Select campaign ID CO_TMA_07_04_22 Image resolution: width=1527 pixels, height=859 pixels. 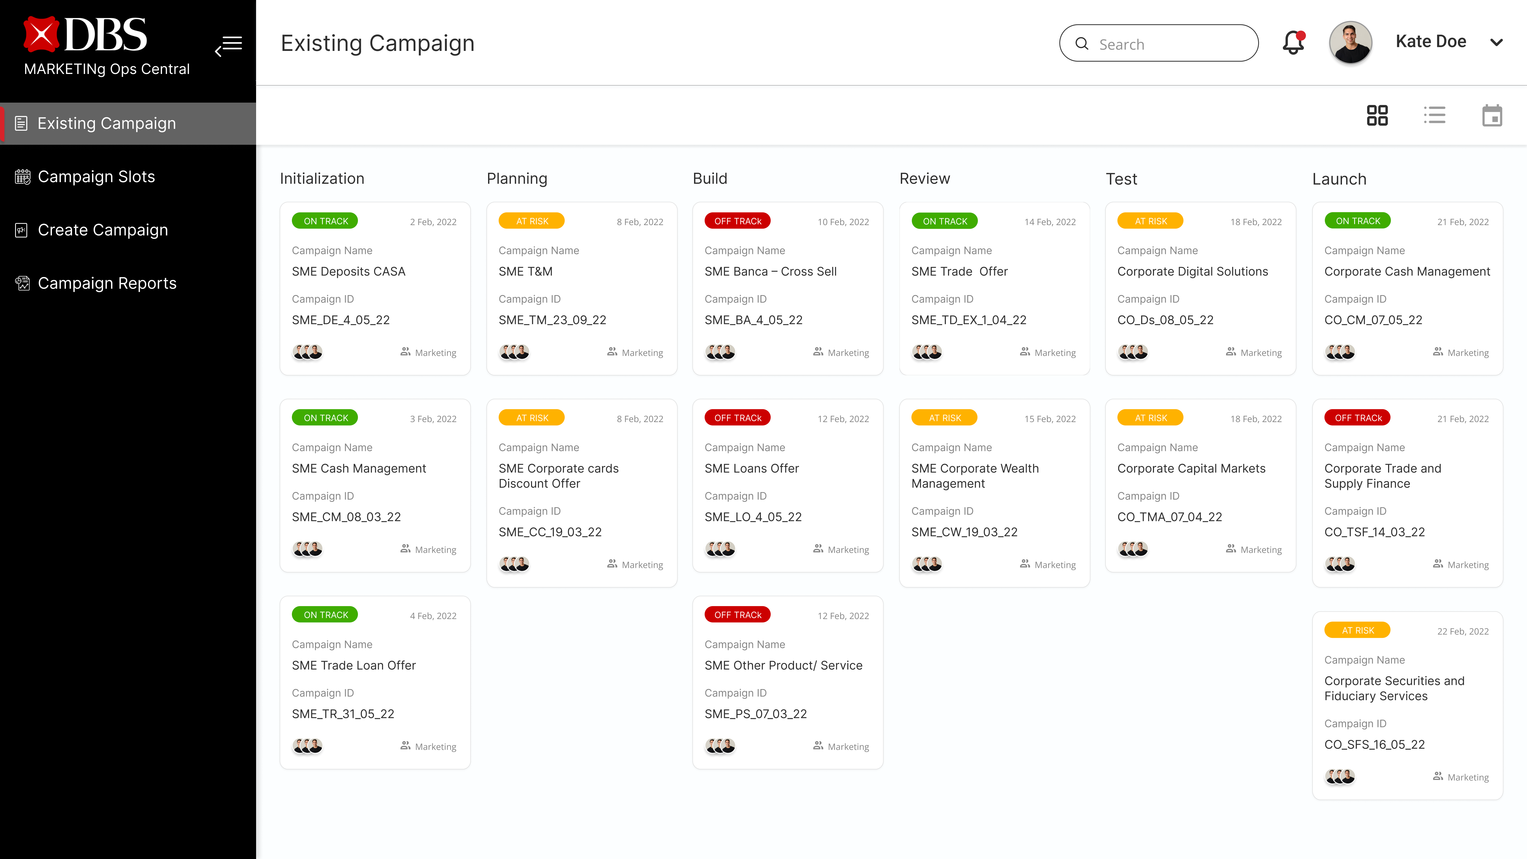pyautogui.click(x=1170, y=517)
